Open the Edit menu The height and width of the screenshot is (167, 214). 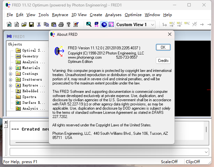click(x=20, y=15)
